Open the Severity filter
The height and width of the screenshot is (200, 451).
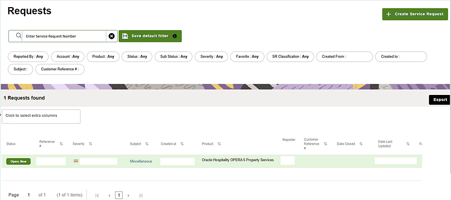pos(211,57)
